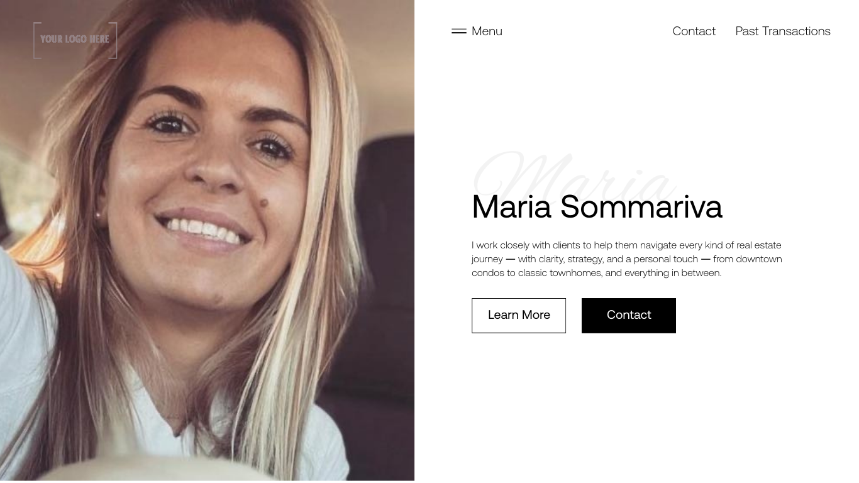Image resolution: width=859 pixels, height=483 pixels.
Task: Click the first name 'Maria' in bold heading
Action: pyautogui.click(x=511, y=207)
